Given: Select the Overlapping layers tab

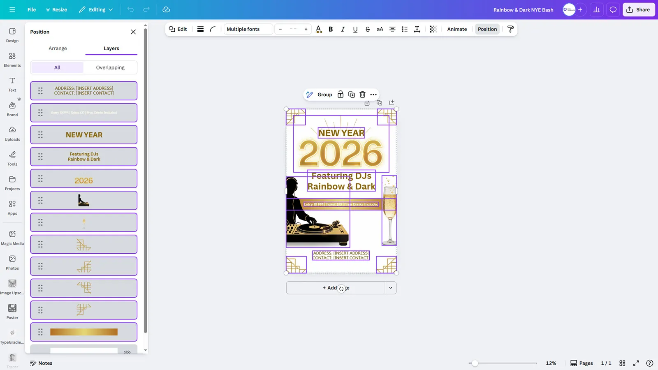Looking at the screenshot, I should [110, 67].
